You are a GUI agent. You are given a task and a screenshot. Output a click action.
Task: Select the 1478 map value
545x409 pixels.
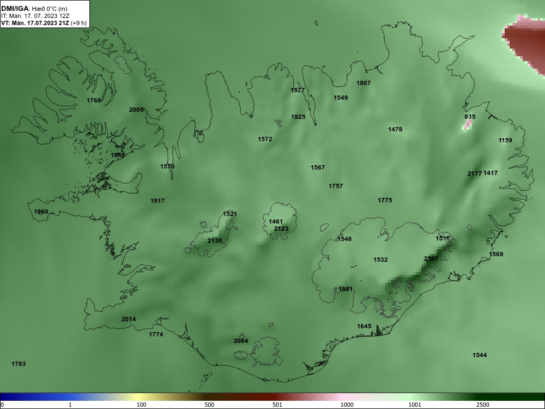pyautogui.click(x=395, y=129)
